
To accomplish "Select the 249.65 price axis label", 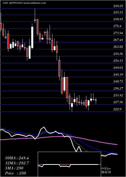I will [118, 68].
